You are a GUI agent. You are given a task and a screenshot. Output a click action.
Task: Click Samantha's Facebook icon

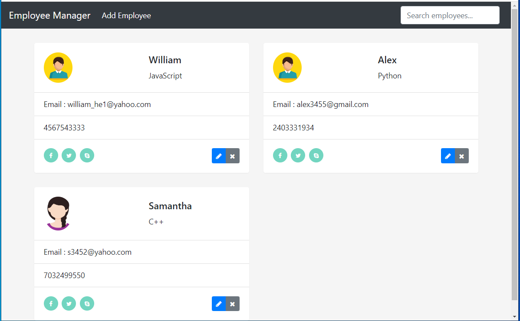[51, 303]
